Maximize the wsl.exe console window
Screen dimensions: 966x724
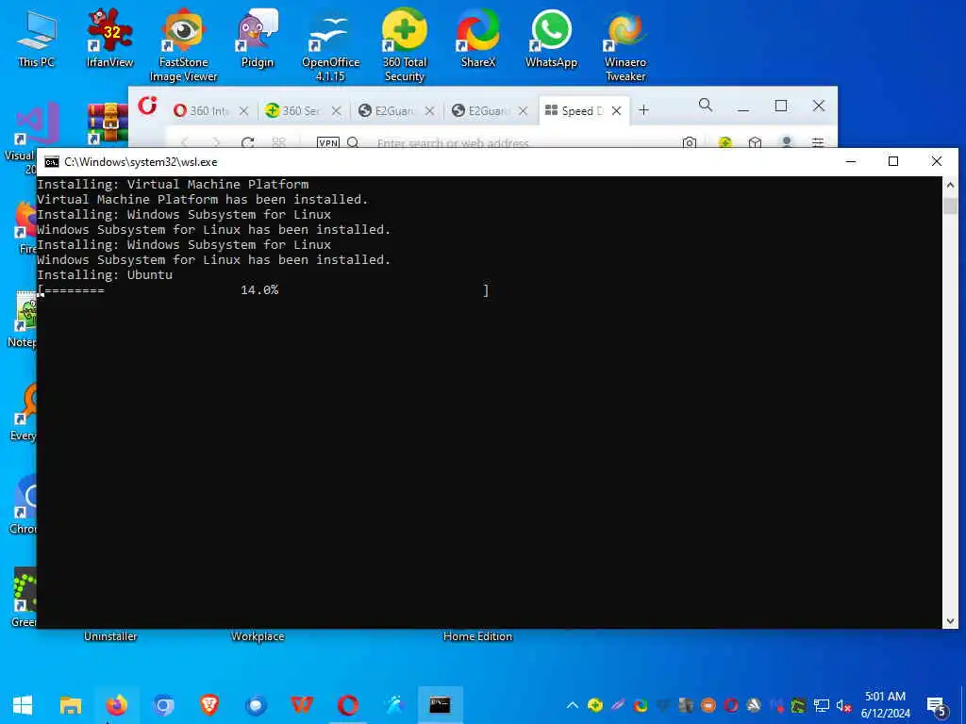click(x=893, y=161)
